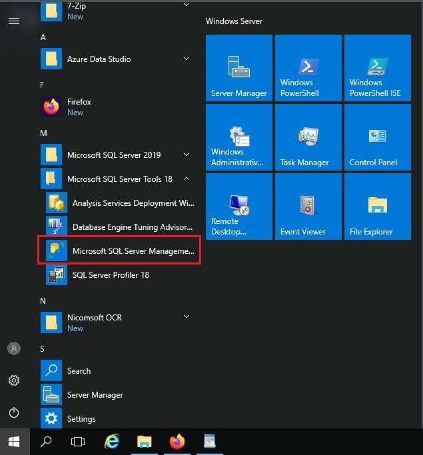Jump to letter A section header

click(43, 37)
